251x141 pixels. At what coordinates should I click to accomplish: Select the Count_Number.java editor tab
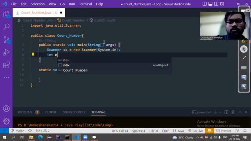tap(39, 13)
